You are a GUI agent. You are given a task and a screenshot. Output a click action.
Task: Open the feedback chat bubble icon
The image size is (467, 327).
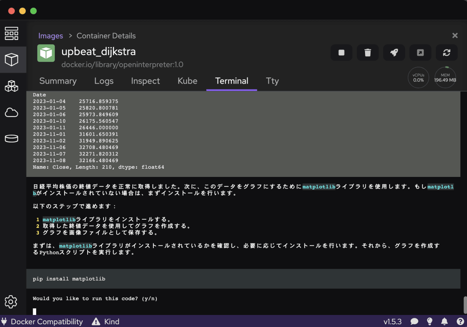(414, 322)
